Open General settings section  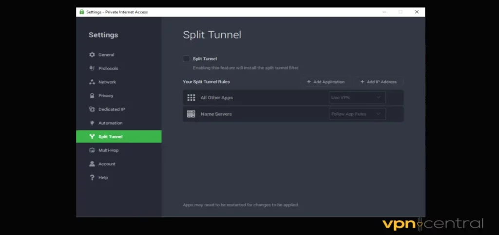click(119, 54)
